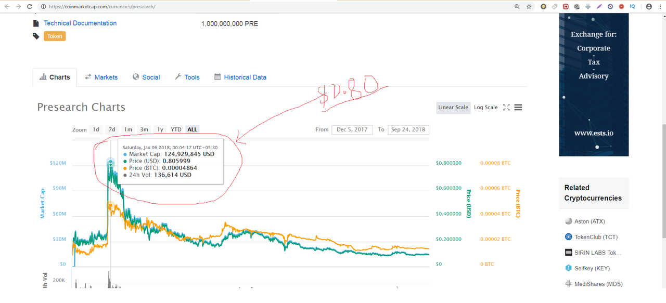Viewport: 666px width, 303px height.
Task: Open the Chrome profile avatar
Action: tap(649, 7)
